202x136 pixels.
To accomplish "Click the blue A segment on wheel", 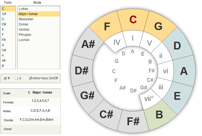I will [184, 71].
